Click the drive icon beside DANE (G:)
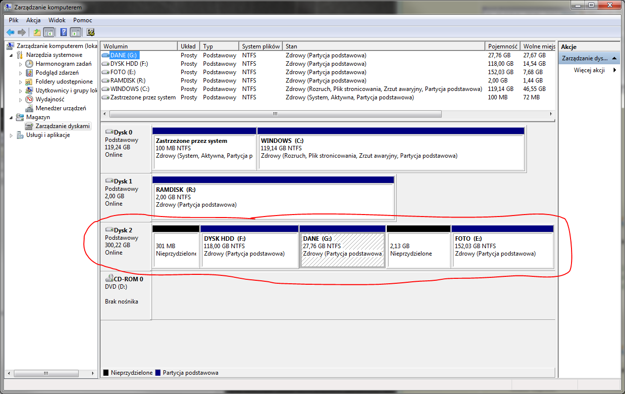The image size is (625, 394). click(105, 55)
